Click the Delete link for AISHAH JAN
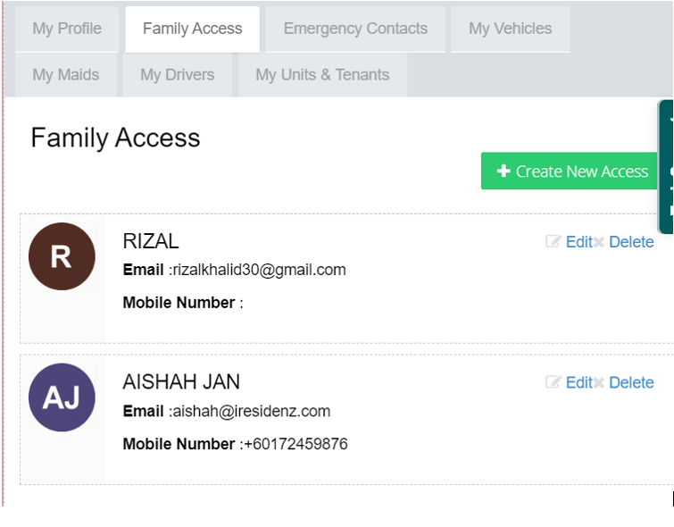674x527 pixels. (631, 382)
